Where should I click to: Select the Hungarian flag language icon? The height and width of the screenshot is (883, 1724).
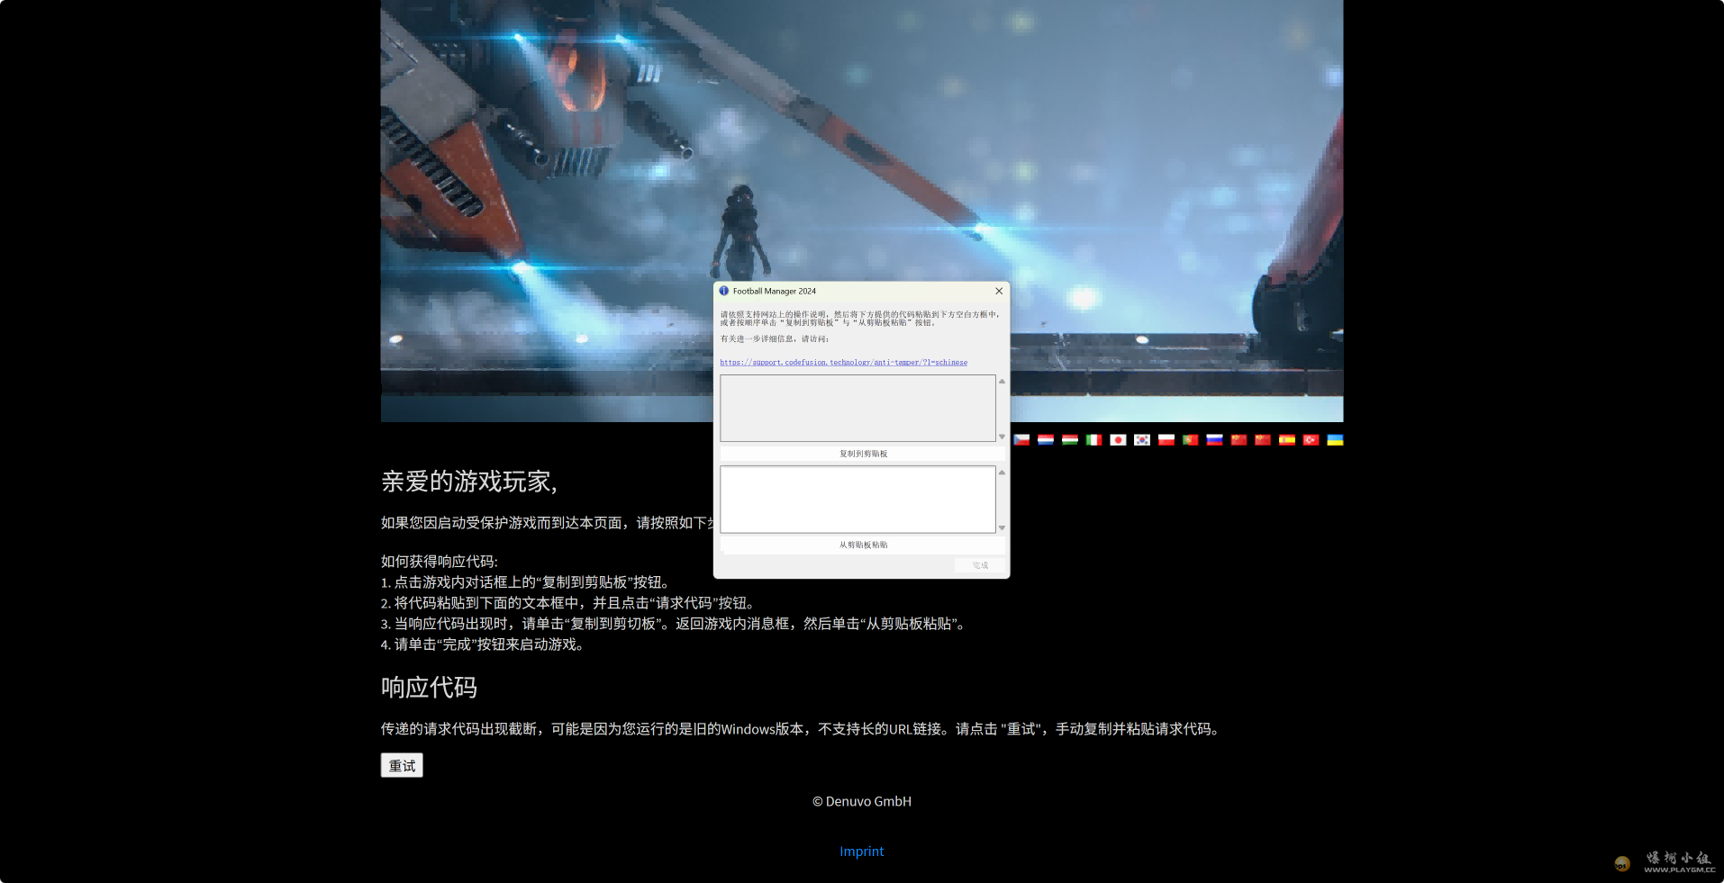tap(1070, 440)
